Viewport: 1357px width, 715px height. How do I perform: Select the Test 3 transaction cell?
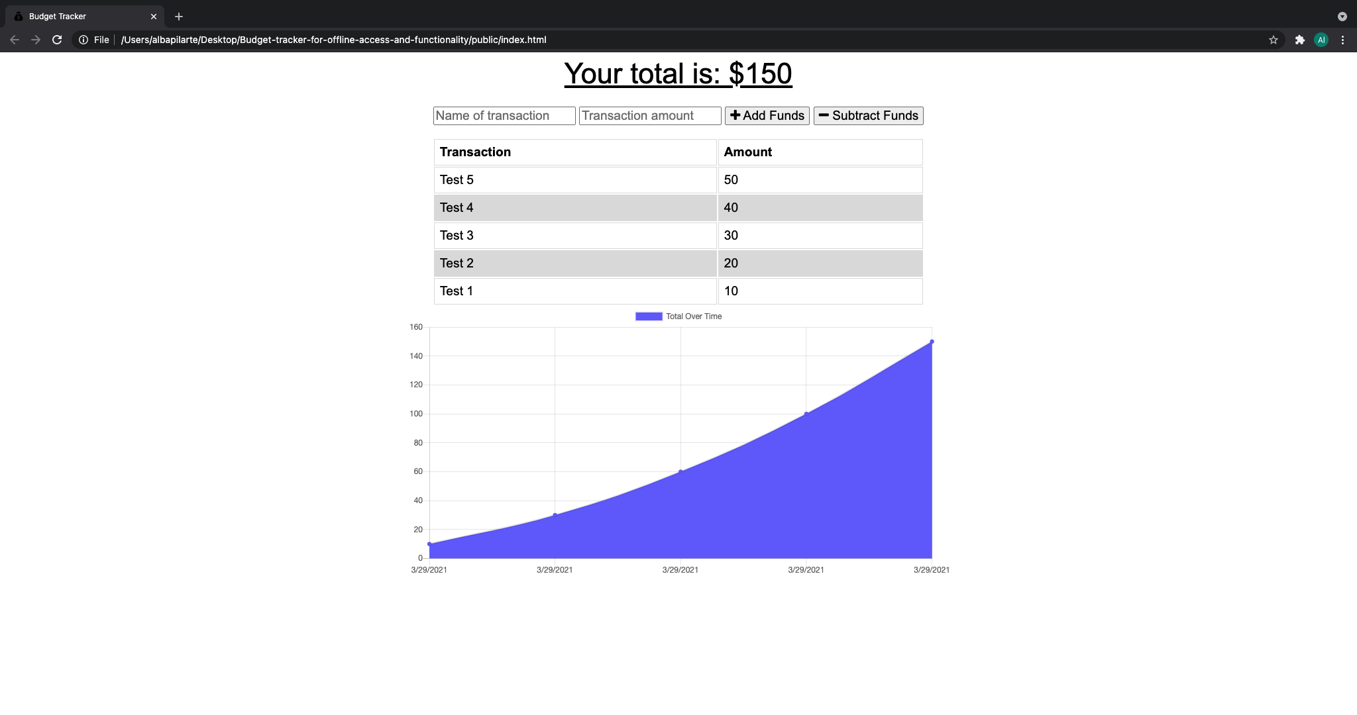575,236
